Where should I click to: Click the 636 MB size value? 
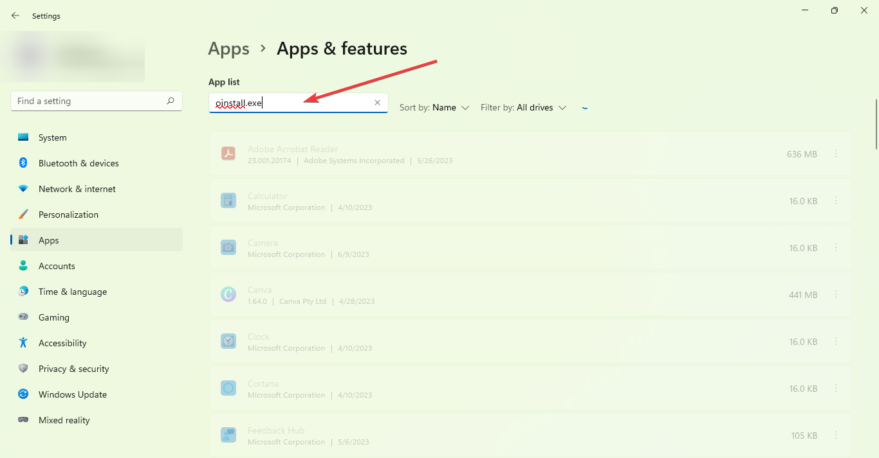point(802,154)
